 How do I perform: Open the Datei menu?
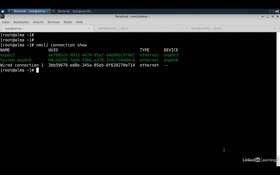(6, 22)
